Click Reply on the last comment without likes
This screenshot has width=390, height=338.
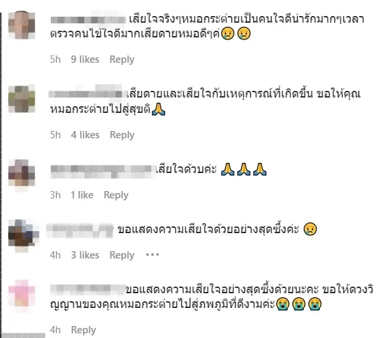[x=84, y=330]
